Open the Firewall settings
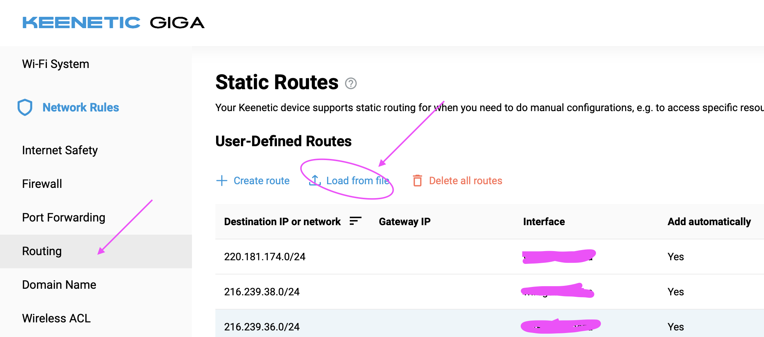Image resolution: width=764 pixels, height=337 pixels. coord(42,184)
